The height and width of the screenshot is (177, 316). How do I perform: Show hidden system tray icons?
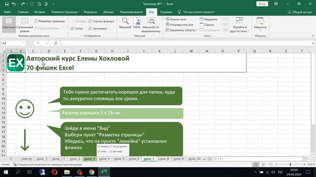click(x=255, y=172)
